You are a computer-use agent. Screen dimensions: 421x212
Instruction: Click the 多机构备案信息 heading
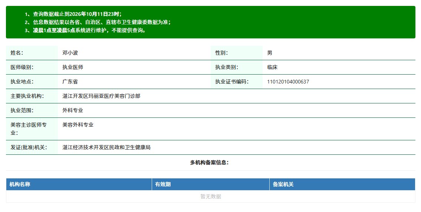(210, 163)
